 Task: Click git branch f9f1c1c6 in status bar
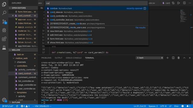[x=8, y=106]
